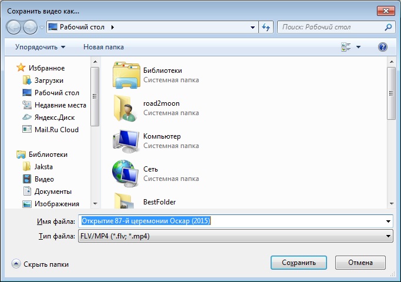401x282 pixels.
Task: Click the search field Поиск: Рабочий стол
Action: point(332,27)
